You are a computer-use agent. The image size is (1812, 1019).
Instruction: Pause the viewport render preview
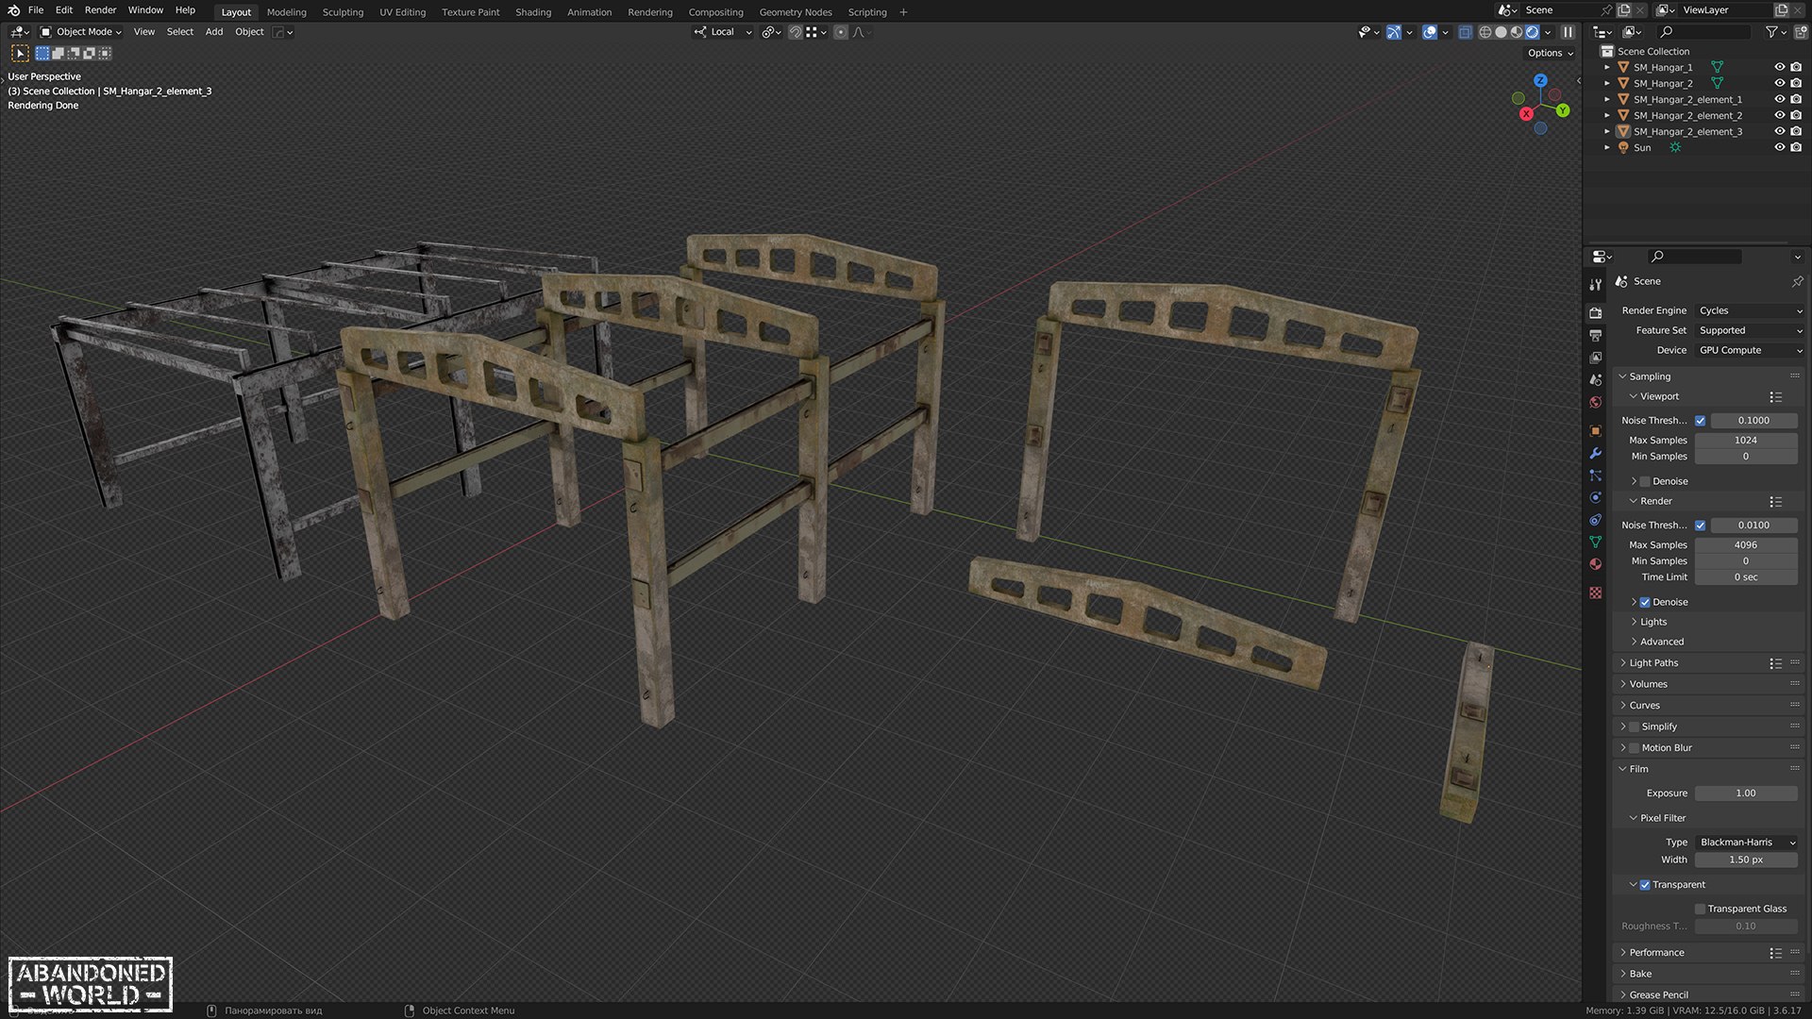coord(1568,32)
